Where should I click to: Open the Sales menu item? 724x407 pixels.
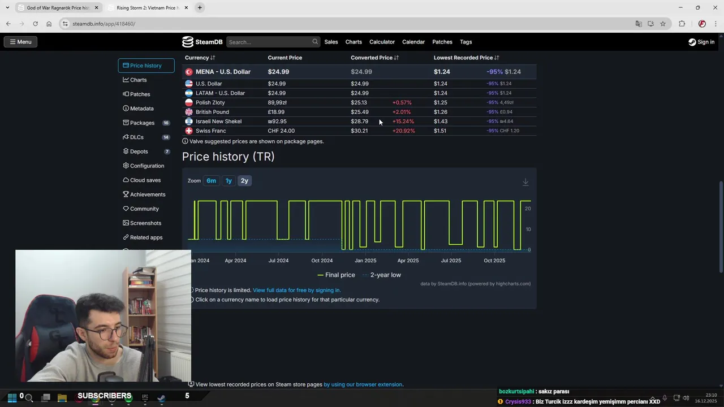tap(331, 42)
